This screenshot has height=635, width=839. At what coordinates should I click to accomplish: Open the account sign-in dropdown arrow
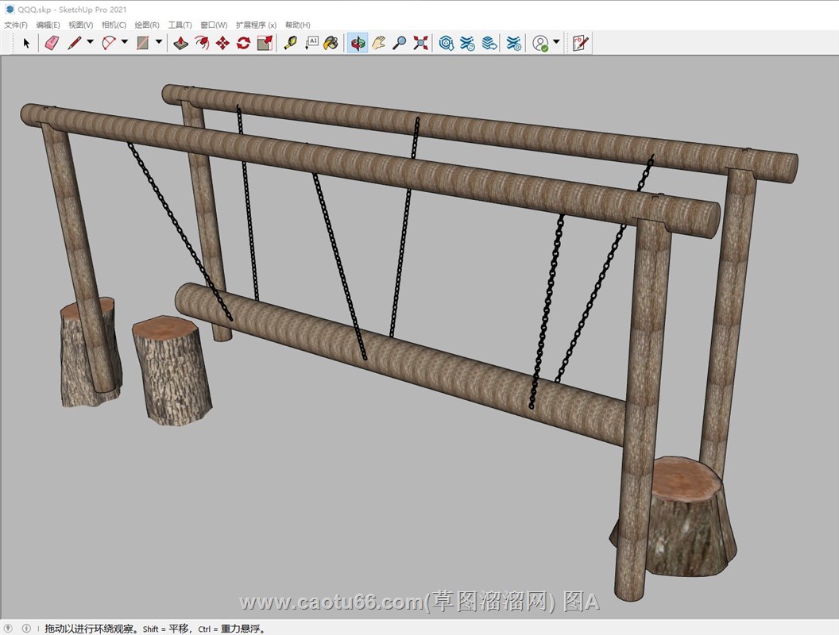click(x=556, y=42)
